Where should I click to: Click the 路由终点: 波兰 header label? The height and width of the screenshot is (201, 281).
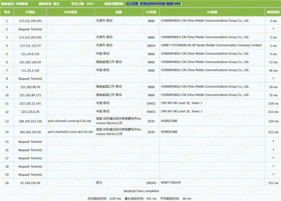point(49,4)
